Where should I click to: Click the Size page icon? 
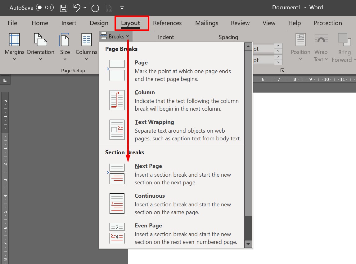click(x=64, y=40)
